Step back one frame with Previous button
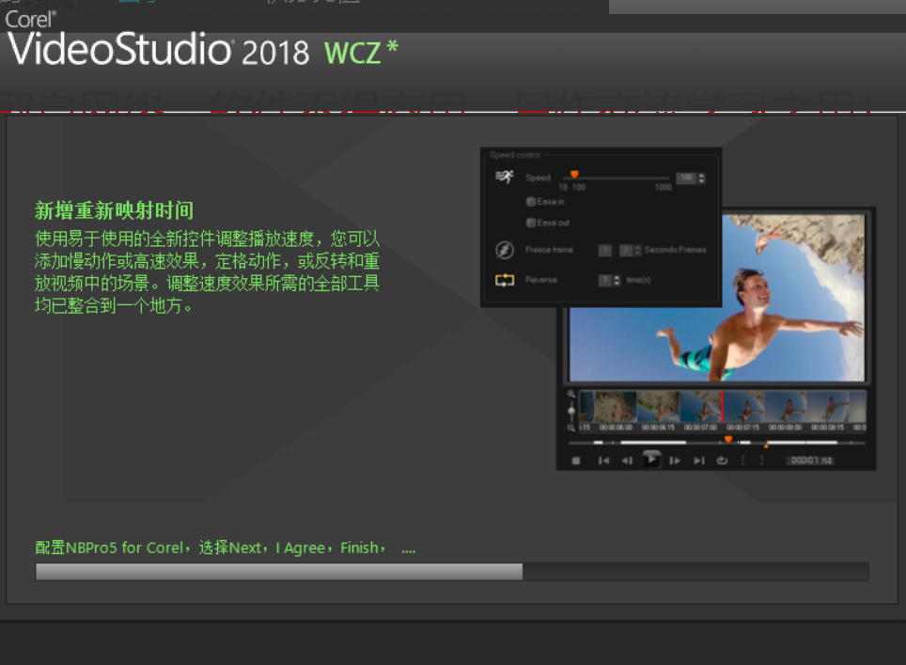This screenshot has height=665, width=906. tap(627, 460)
